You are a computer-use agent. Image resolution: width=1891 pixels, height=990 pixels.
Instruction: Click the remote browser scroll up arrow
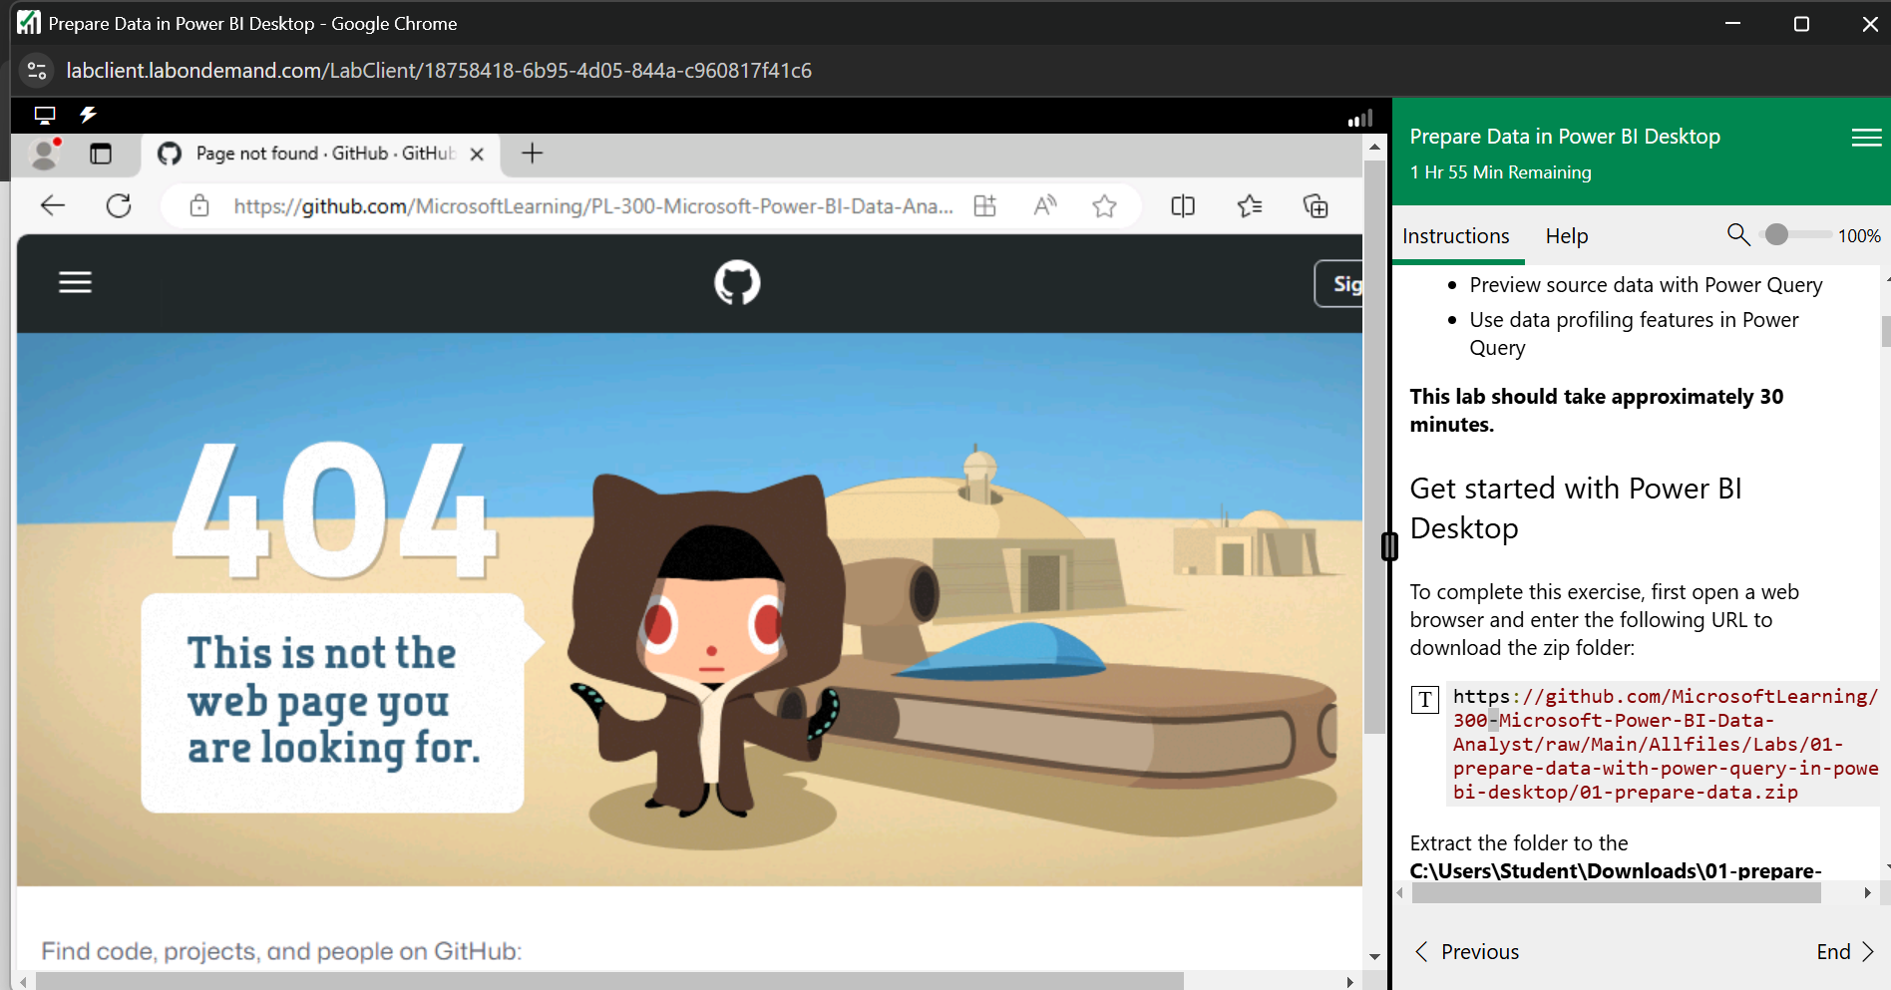click(1374, 147)
